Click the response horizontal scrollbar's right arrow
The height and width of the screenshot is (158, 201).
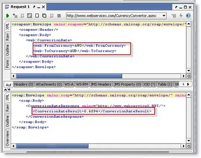[x=184, y=146]
